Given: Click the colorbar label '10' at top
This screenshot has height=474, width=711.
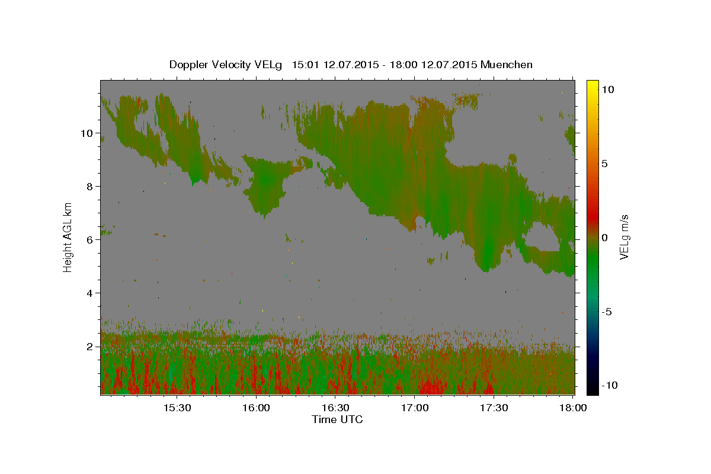Looking at the screenshot, I should (607, 89).
